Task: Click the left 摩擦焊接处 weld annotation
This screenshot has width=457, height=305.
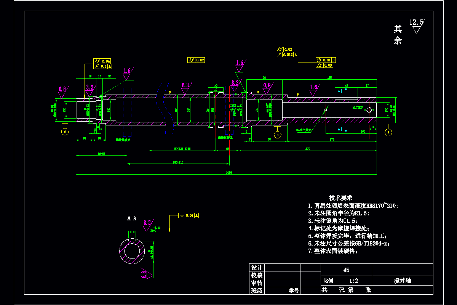Action: 123,140
